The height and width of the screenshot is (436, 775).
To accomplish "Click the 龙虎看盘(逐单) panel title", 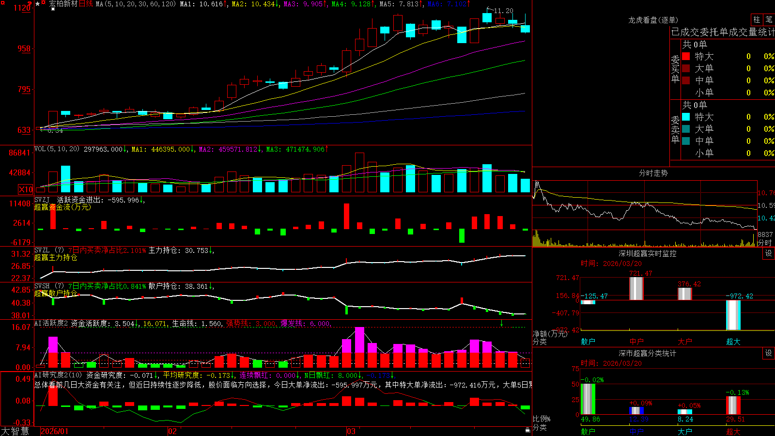I will [x=653, y=20].
